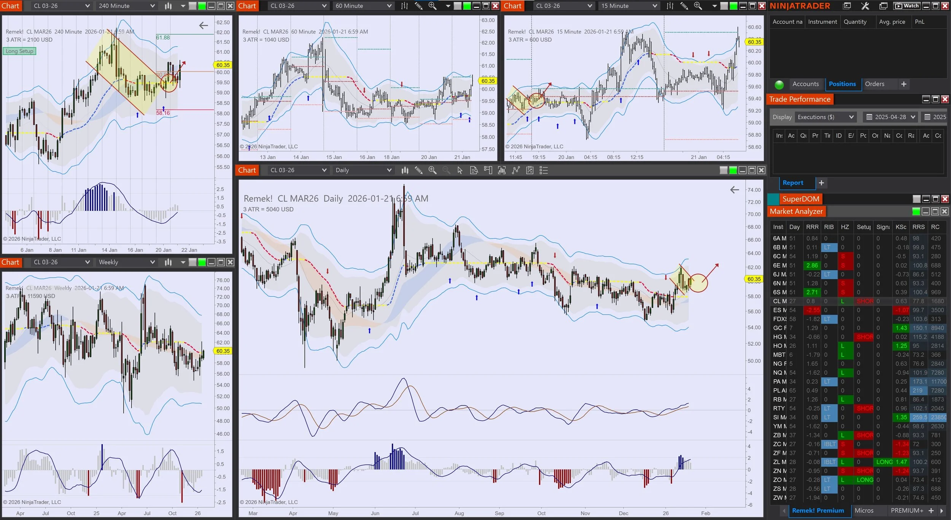Toggle green link on Market Analyzer
The image size is (951, 520).
coord(916,211)
